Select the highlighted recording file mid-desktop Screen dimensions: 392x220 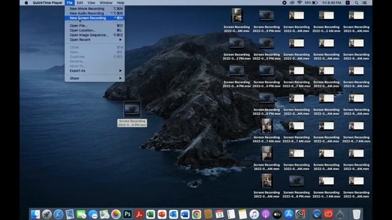132,114
